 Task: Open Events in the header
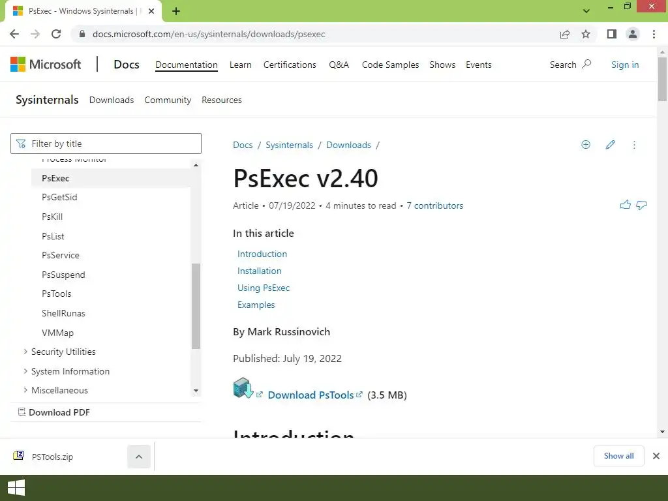tap(478, 65)
